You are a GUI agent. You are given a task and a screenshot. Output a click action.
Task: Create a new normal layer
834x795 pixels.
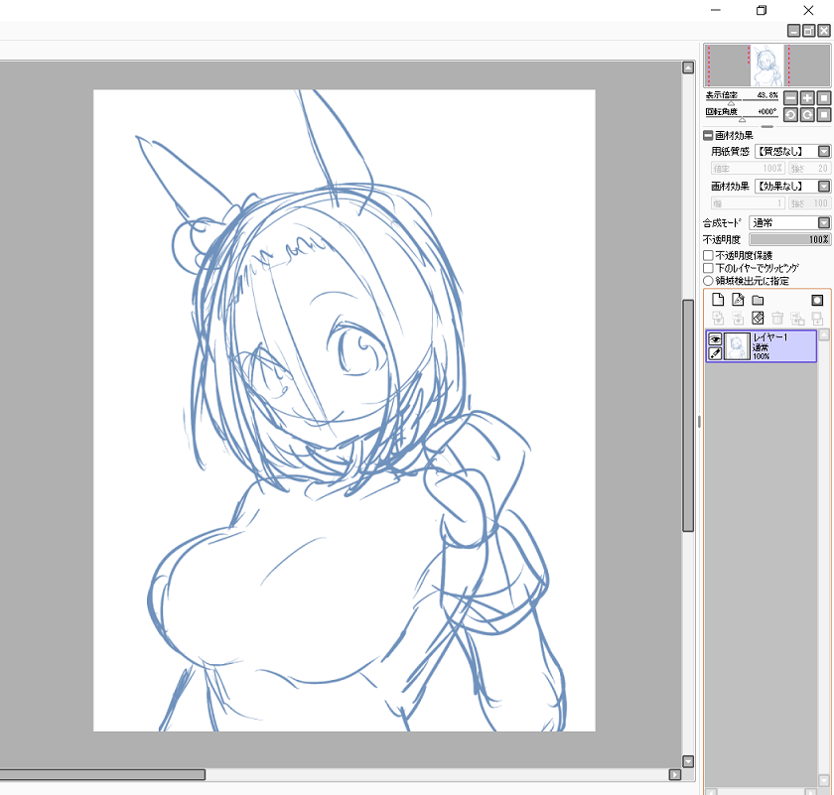pos(719,300)
